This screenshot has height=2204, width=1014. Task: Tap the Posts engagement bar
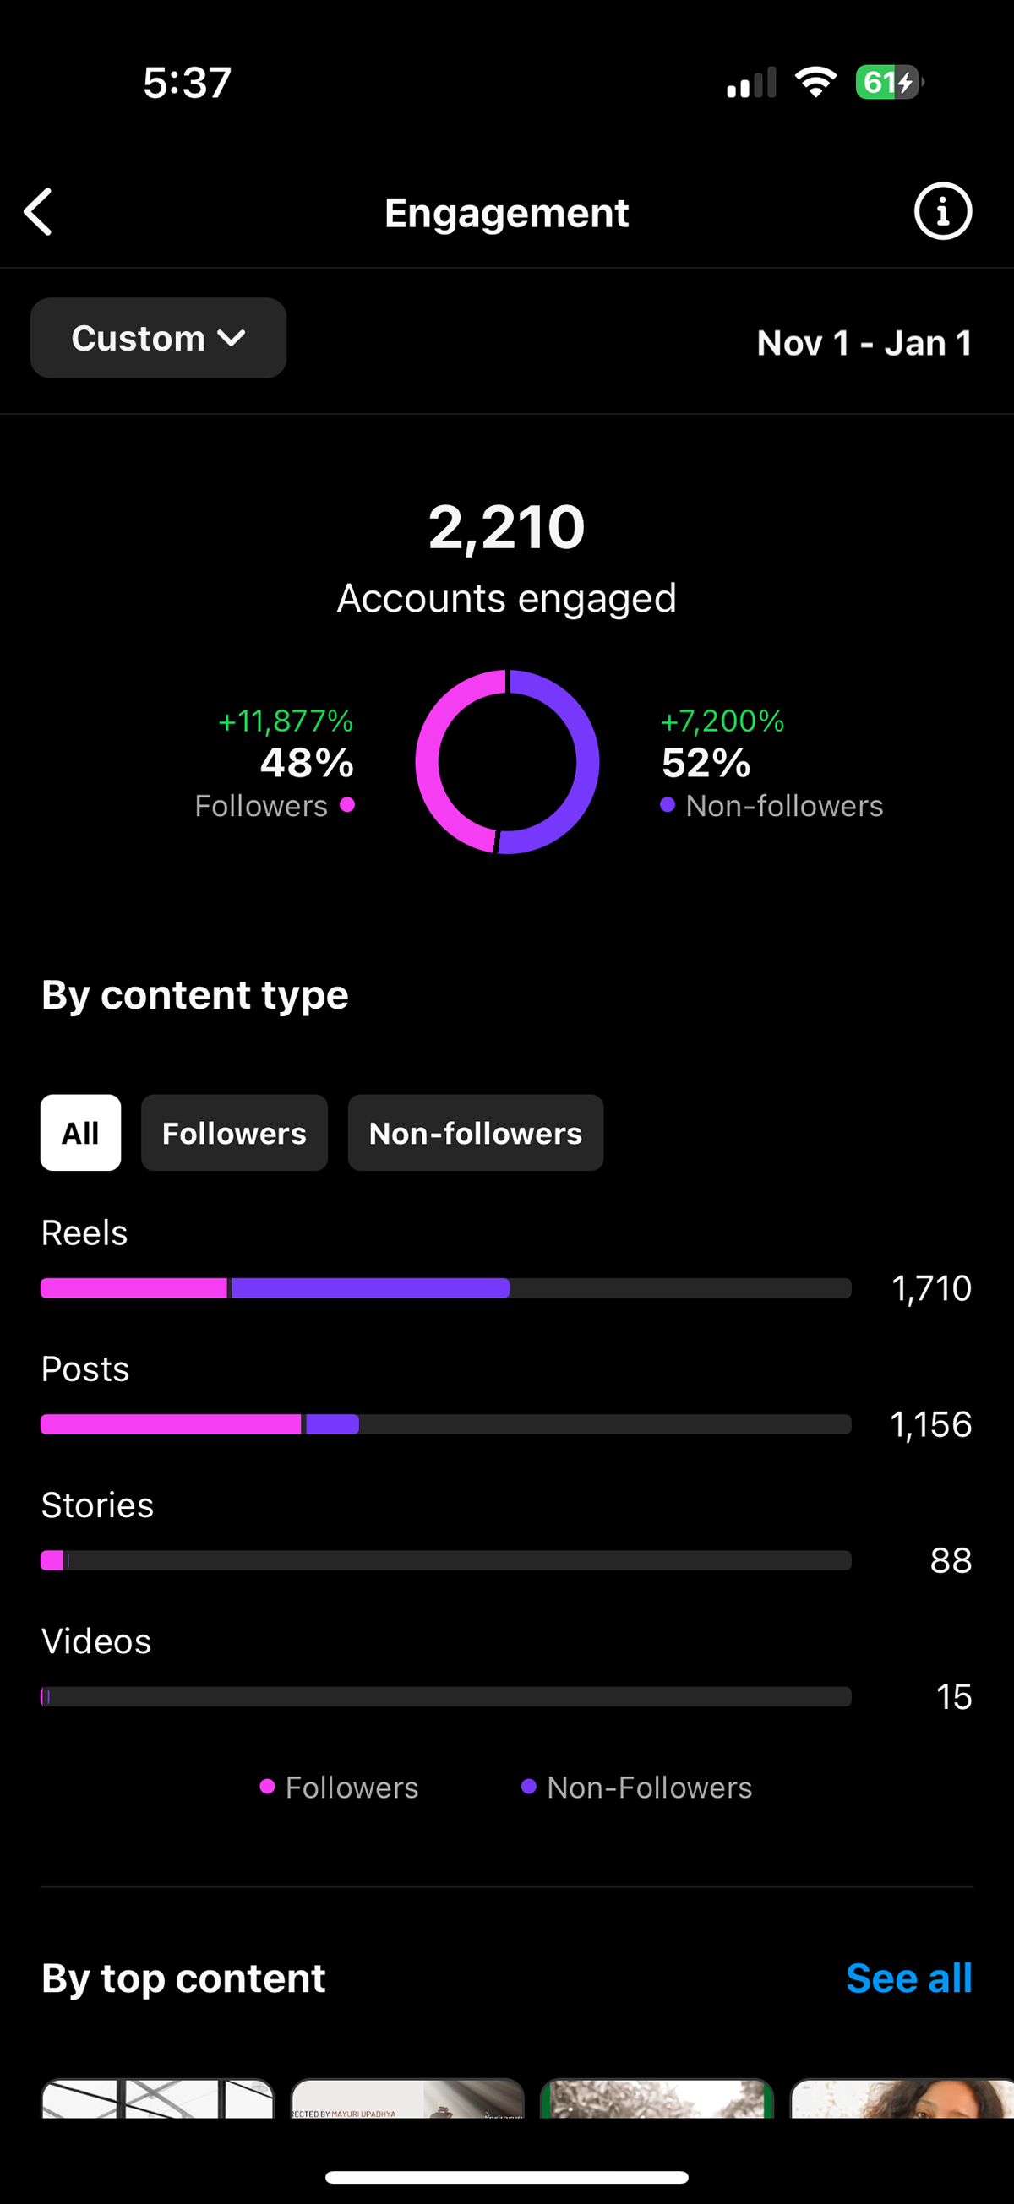coord(445,1423)
